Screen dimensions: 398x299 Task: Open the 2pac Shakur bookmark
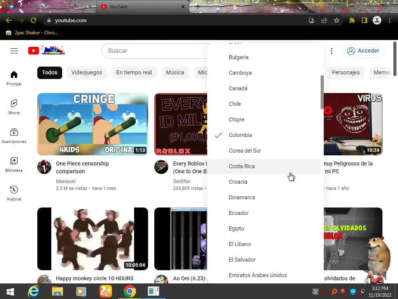coord(32,33)
